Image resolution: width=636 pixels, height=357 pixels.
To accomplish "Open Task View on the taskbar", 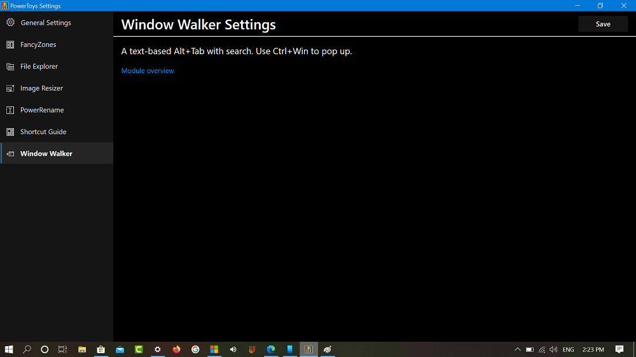I will point(62,349).
